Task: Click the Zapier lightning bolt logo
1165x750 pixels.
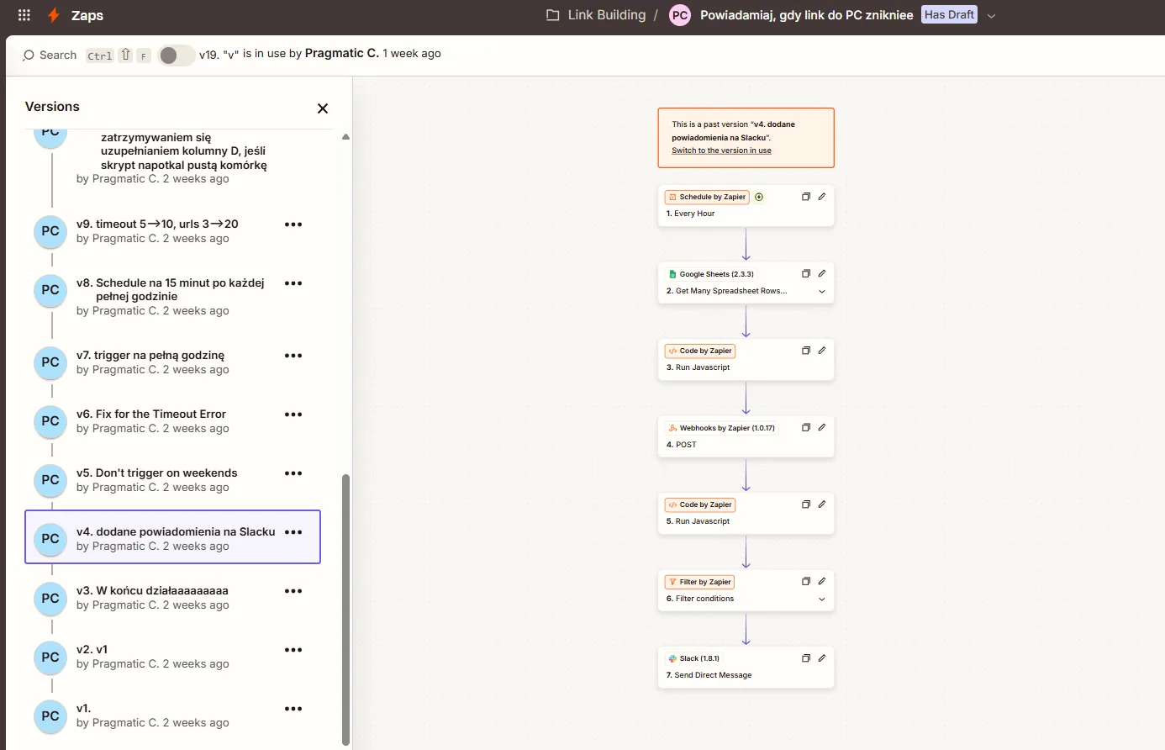Action: pyautogui.click(x=54, y=15)
